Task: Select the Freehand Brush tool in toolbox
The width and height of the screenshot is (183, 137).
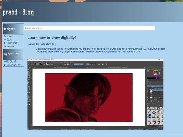Action: (28, 72)
